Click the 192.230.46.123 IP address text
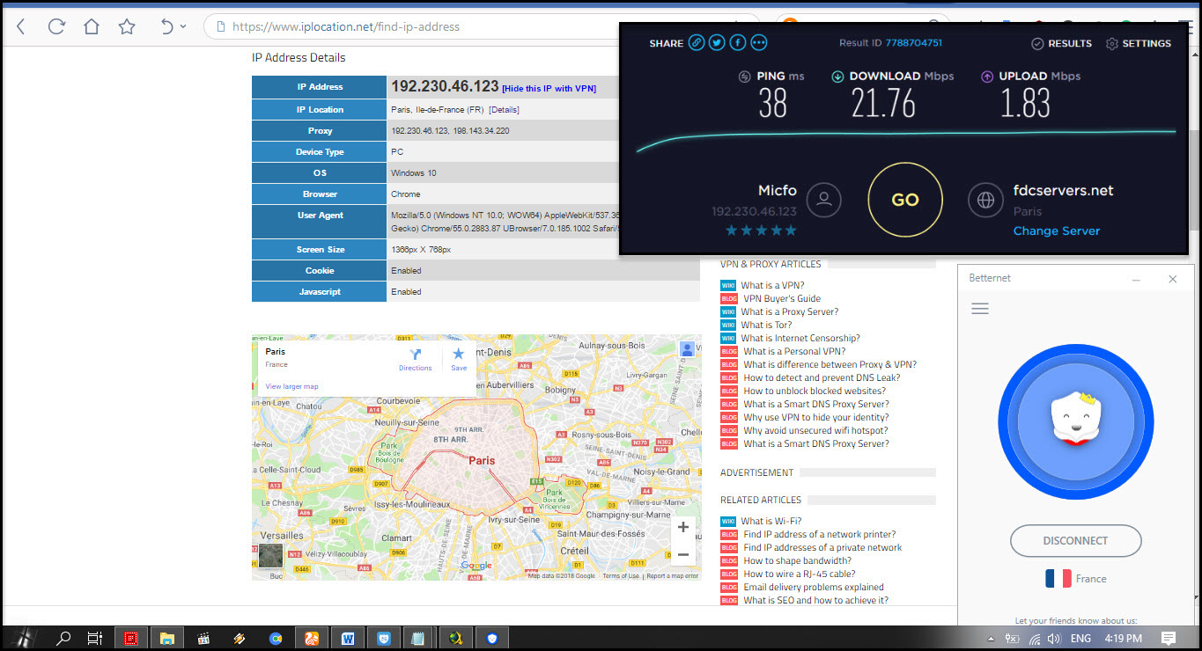This screenshot has width=1202, height=651. click(x=445, y=87)
